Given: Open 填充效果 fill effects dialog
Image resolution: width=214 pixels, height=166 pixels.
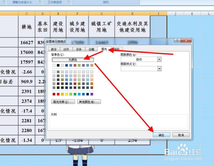Looking at the screenshot, I should tap(63, 102).
